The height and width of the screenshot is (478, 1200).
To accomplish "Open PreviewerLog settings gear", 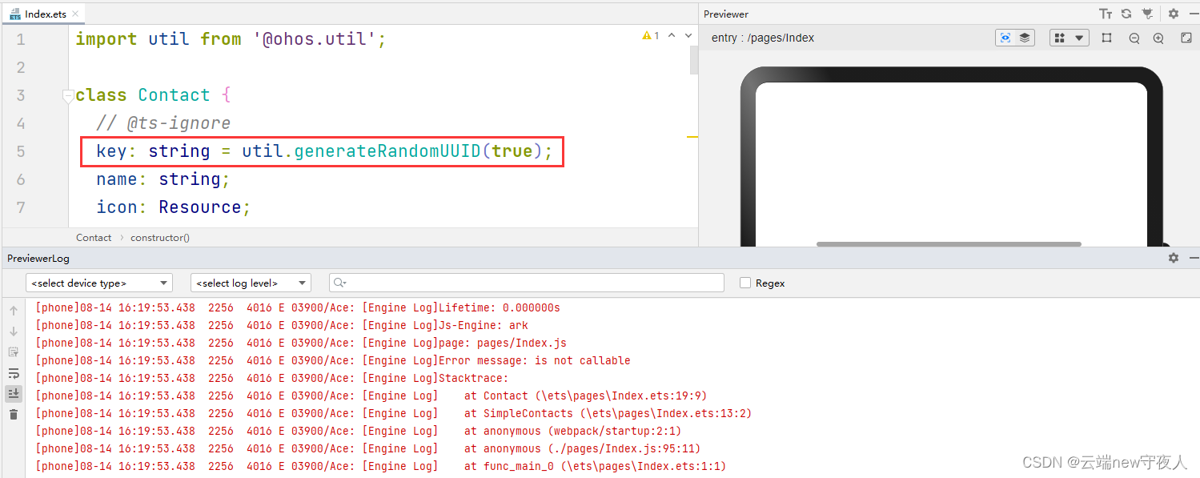I will coord(1174,258).
